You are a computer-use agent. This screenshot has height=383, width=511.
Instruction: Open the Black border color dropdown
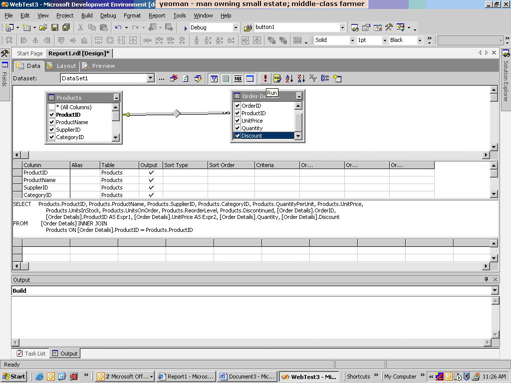click(x=420, y=40)
